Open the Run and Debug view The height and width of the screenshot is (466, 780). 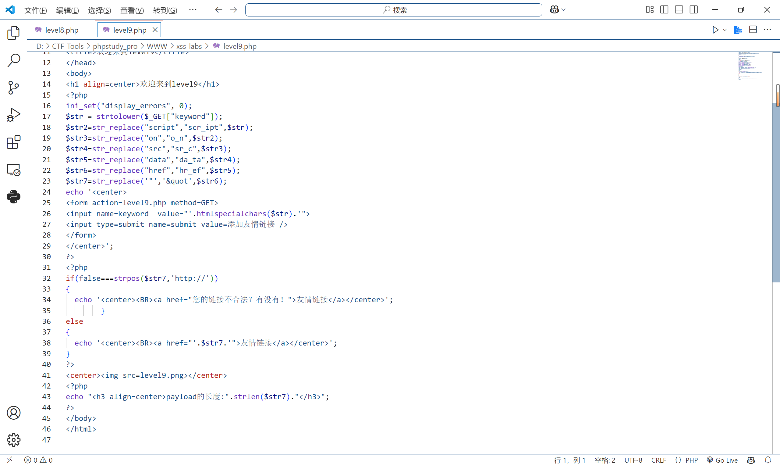click(13, 115)
